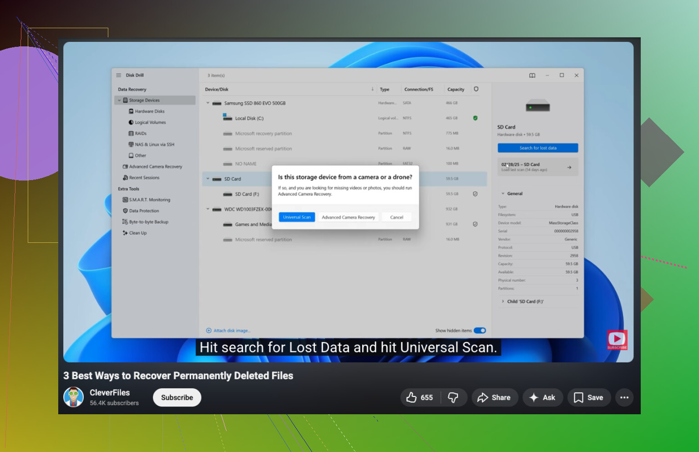
Task: Open the CleverFiles channel avatar
Action: click(x=73, y=397)
